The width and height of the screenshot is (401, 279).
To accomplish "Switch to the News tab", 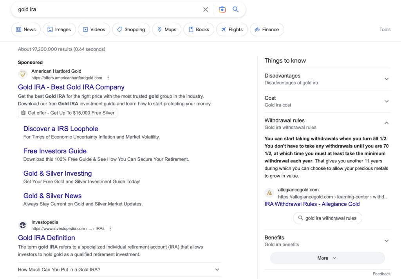I will pos(25,29).
